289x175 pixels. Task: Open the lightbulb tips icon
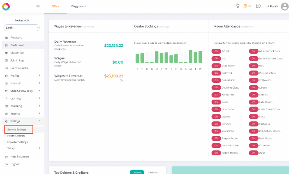coord(238,6)
